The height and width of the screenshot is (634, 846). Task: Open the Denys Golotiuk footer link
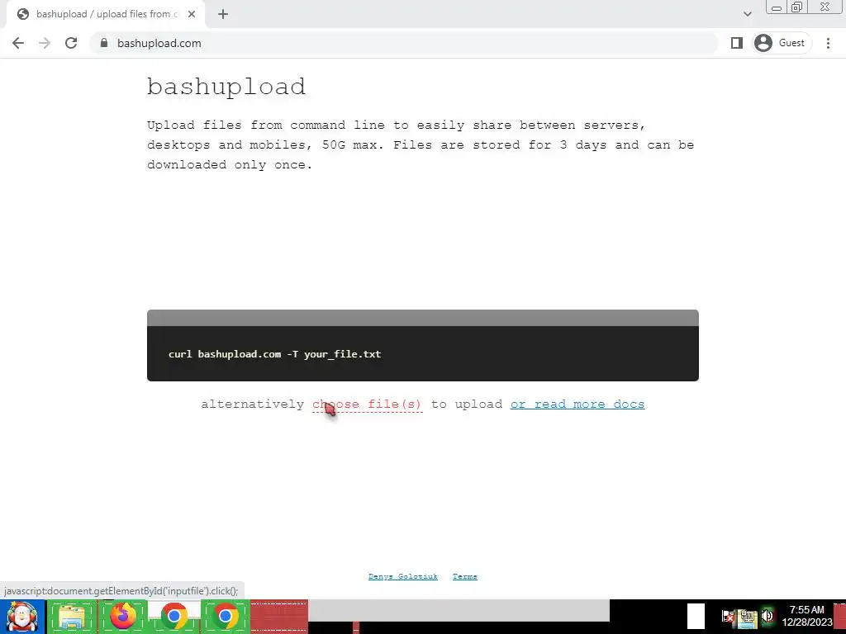coord(402,577)
